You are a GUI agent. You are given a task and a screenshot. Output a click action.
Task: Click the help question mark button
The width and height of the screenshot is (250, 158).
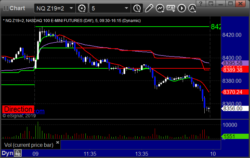tap(201, 4)
